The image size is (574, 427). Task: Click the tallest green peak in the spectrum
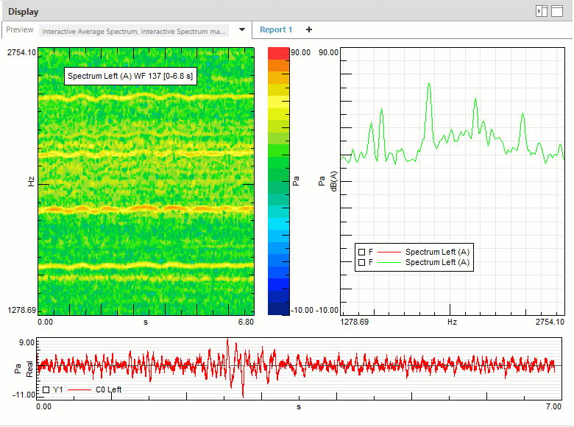click(x=428, y=85)
